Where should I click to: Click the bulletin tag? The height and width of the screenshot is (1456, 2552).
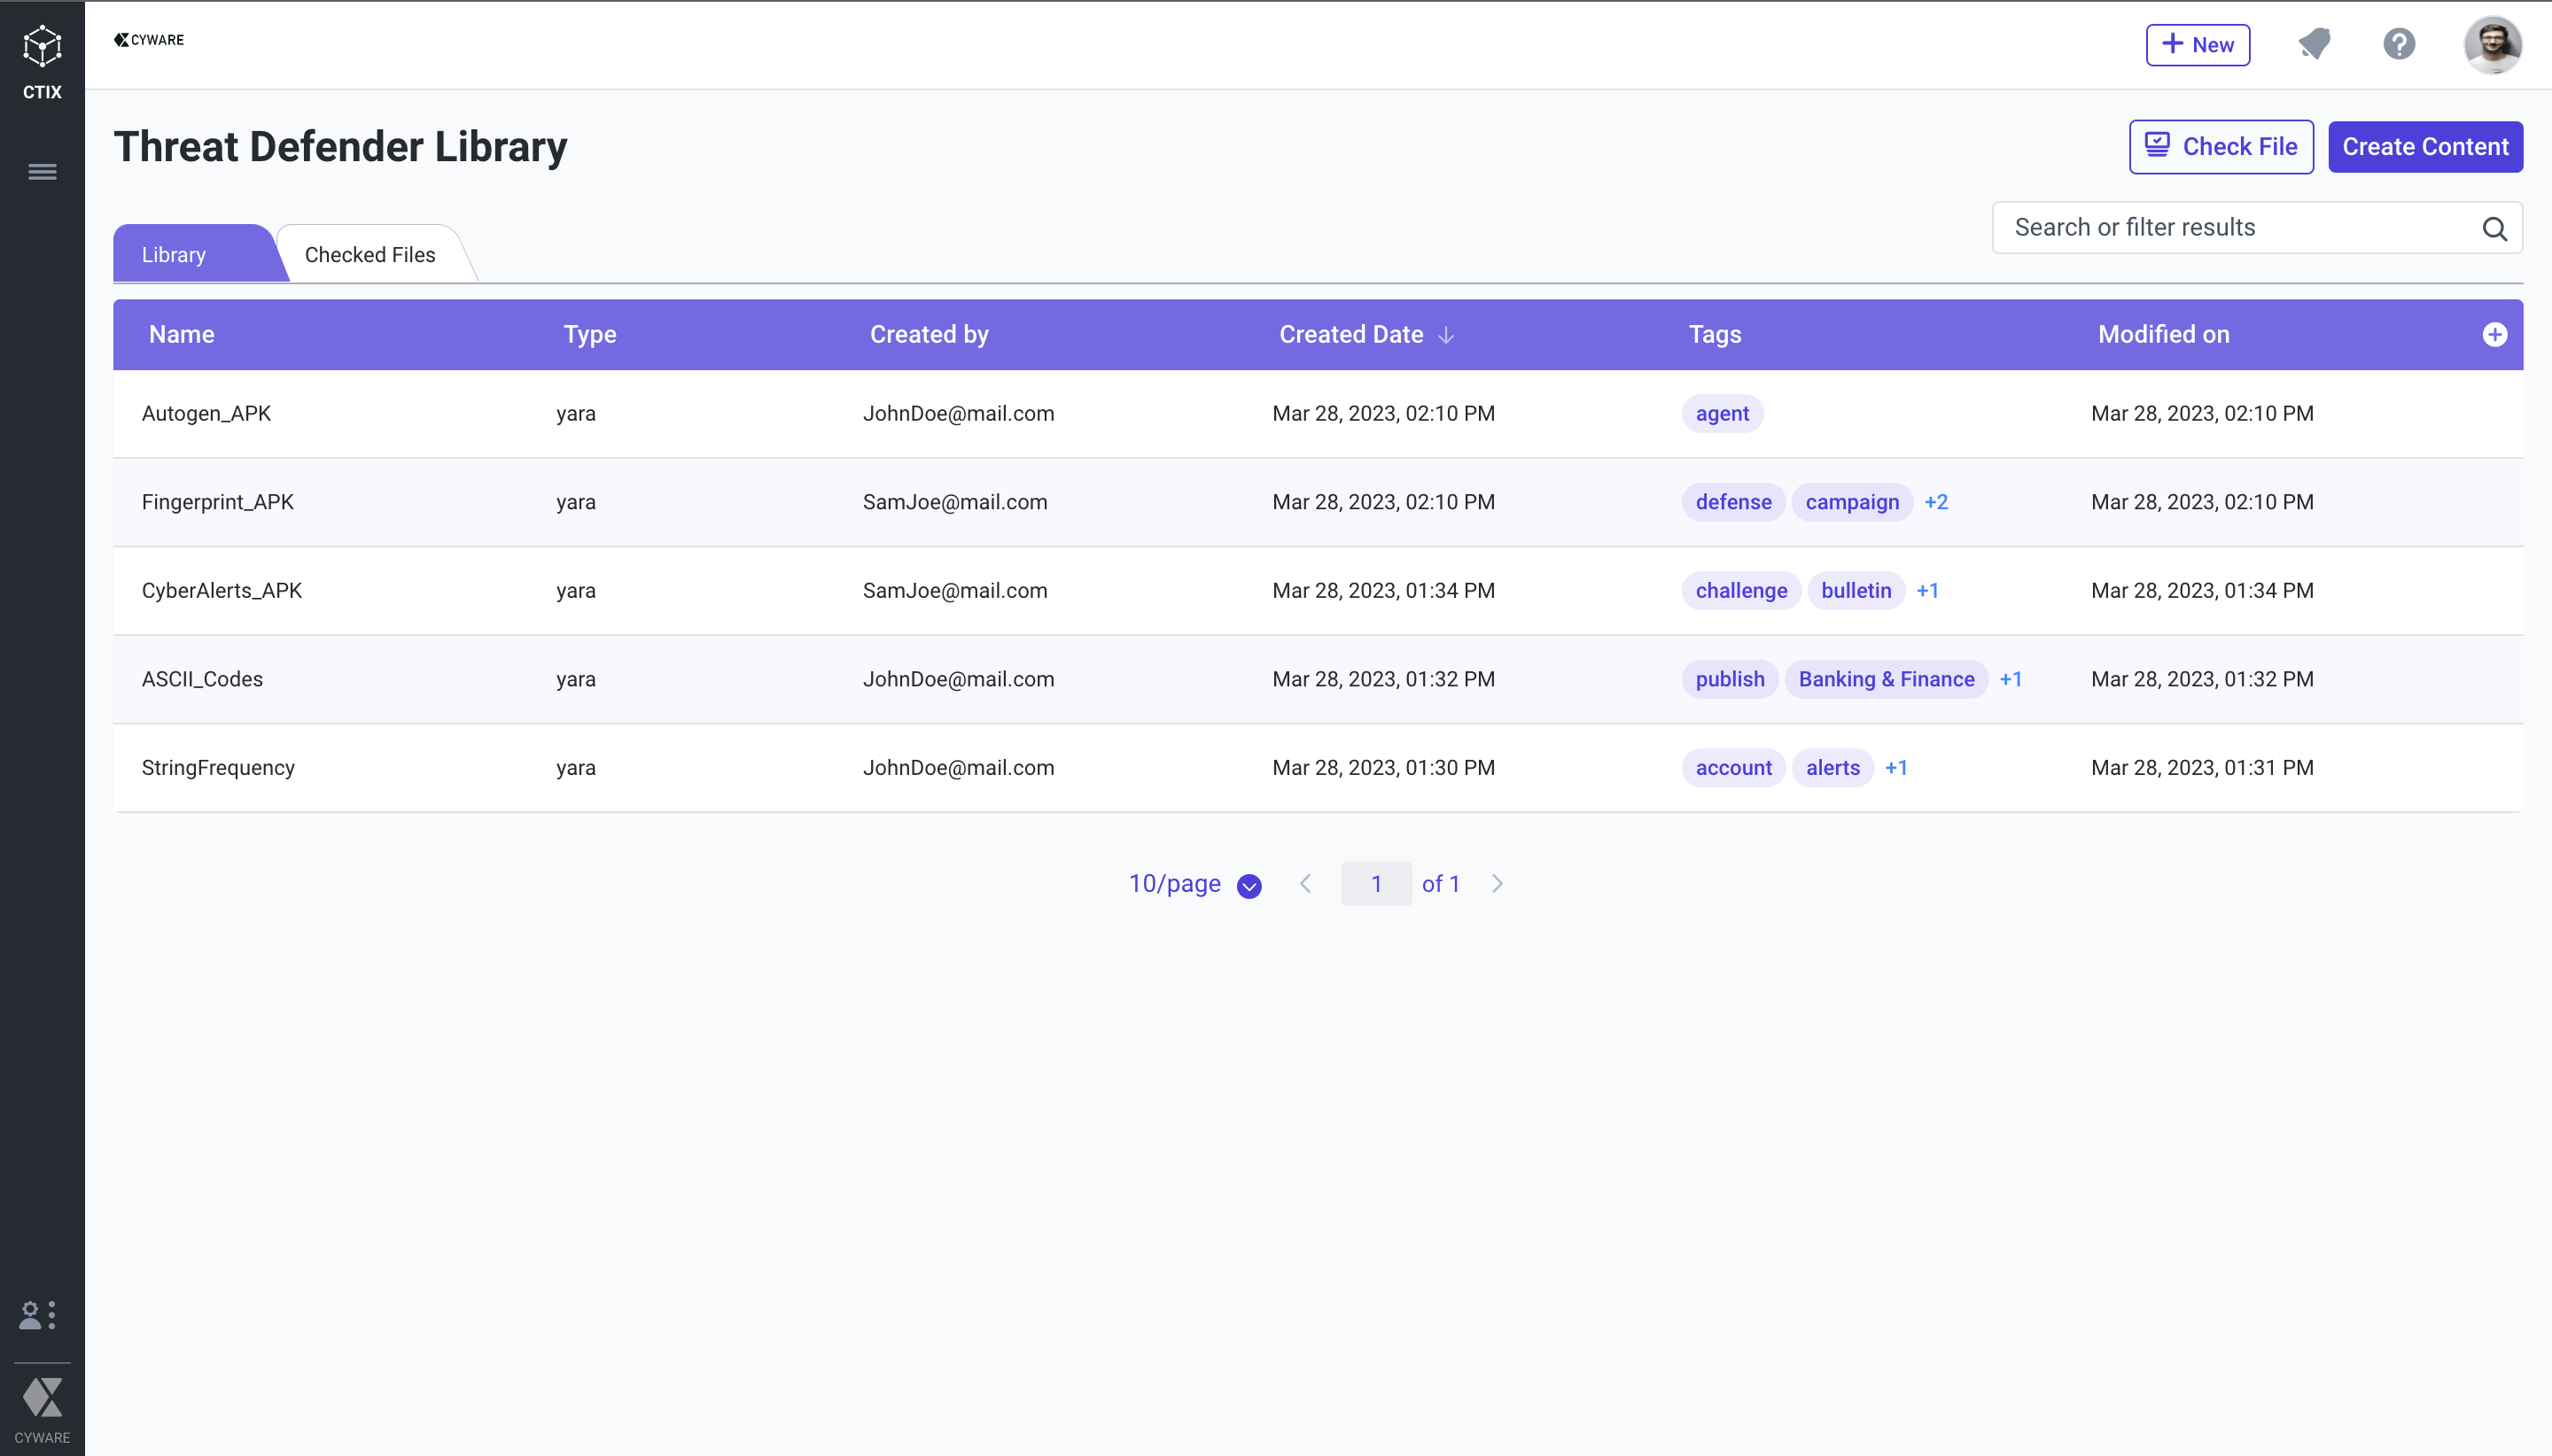[1856, 591]
